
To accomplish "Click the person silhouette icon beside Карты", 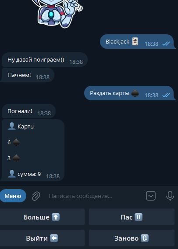I will [x=12, y=126].
